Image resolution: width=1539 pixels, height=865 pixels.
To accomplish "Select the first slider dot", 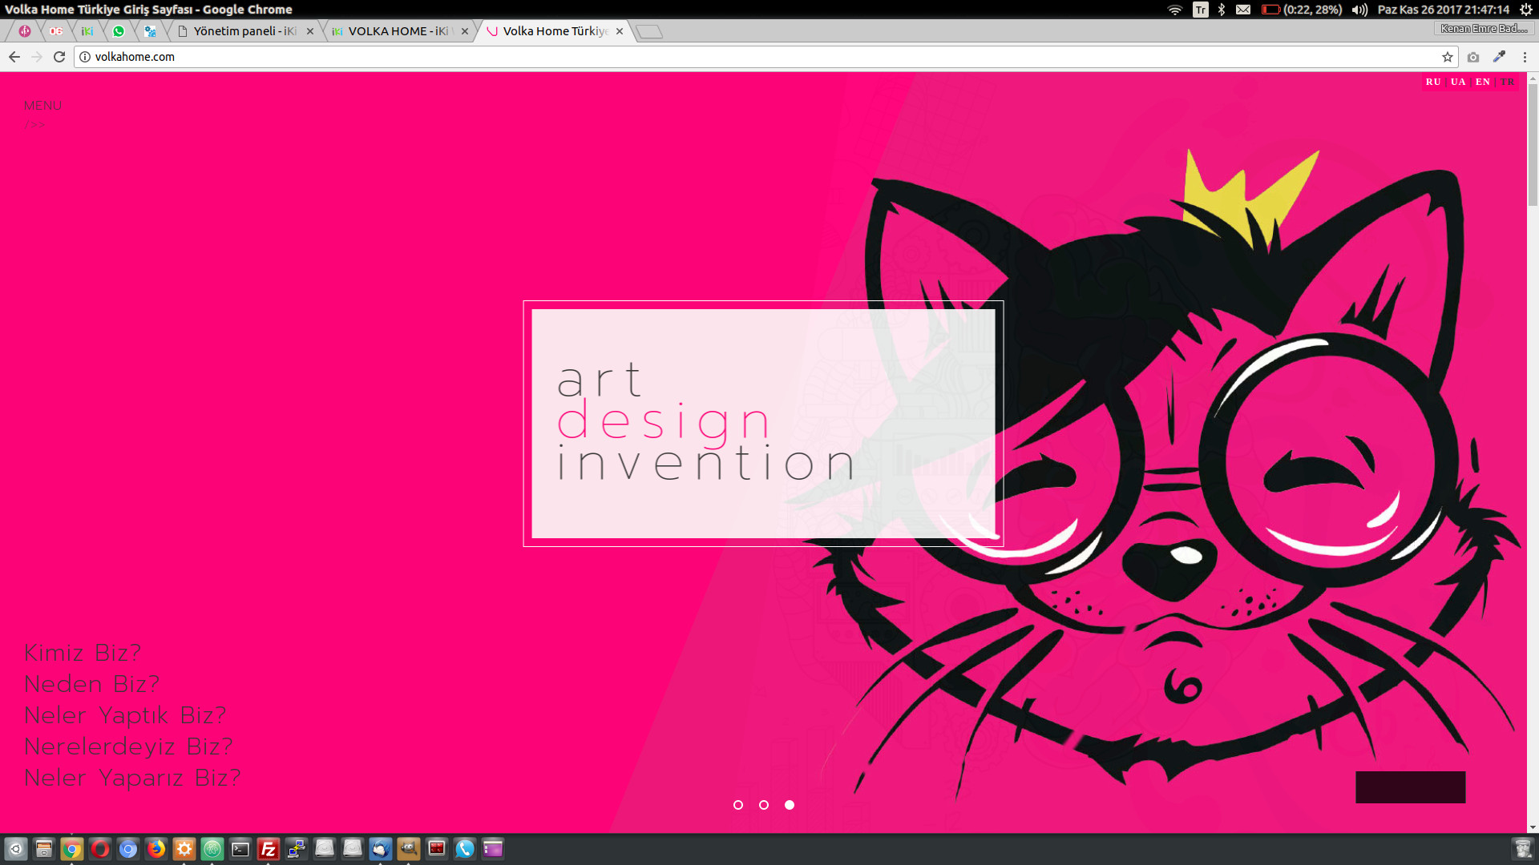I will (x=738, y=805).
